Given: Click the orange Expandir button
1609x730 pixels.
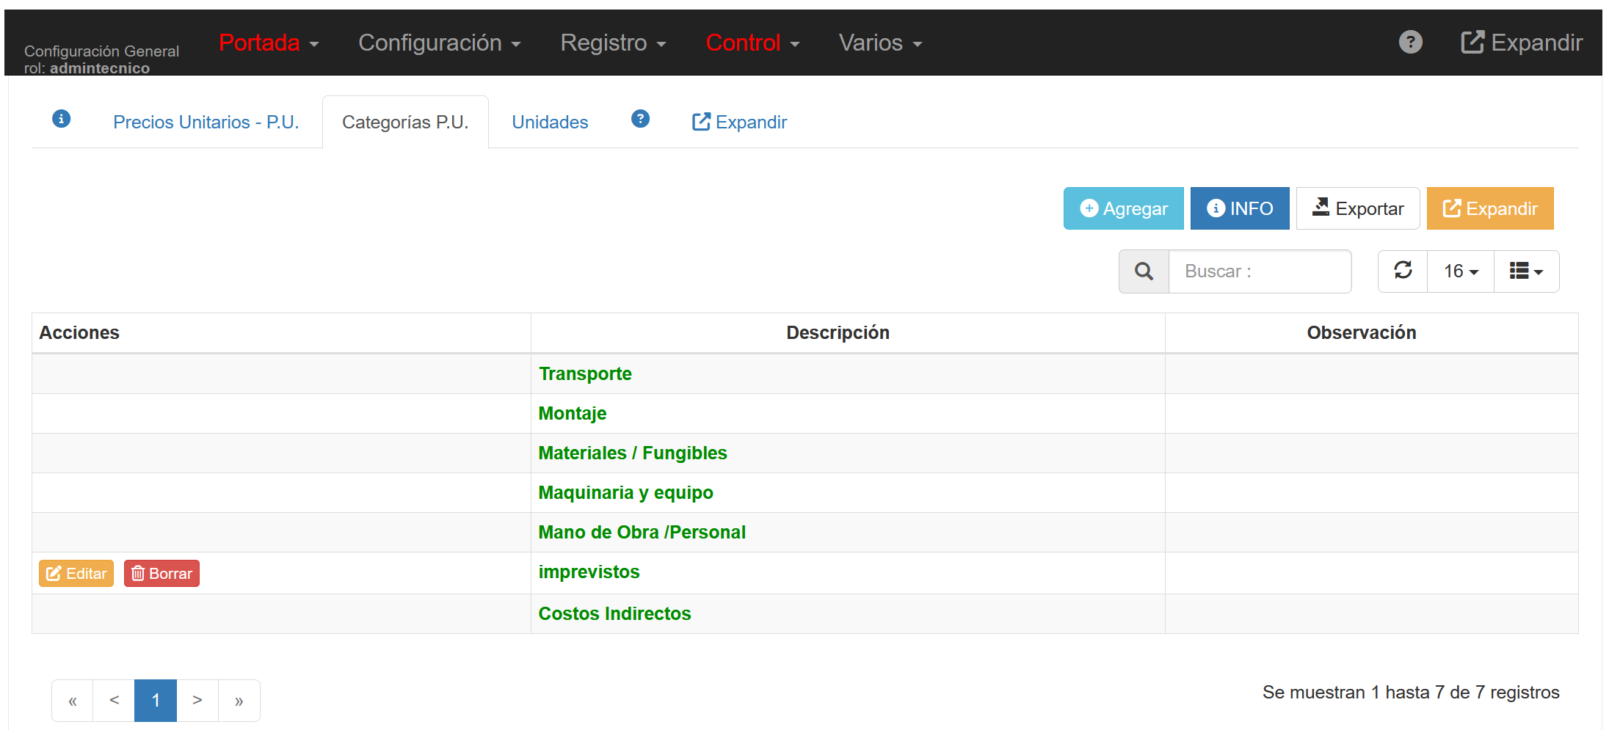Looking at the screenshot, I should coord(1489,209).
